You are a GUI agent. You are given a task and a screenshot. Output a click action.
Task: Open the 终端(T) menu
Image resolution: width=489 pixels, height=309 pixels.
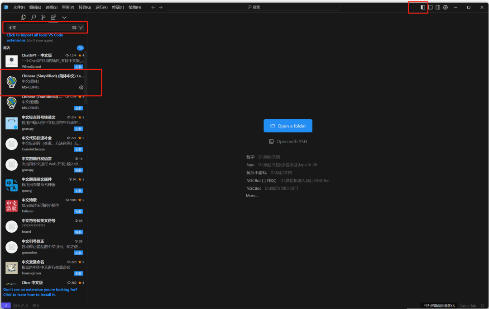pyautogui.click(x=118, y=7)
